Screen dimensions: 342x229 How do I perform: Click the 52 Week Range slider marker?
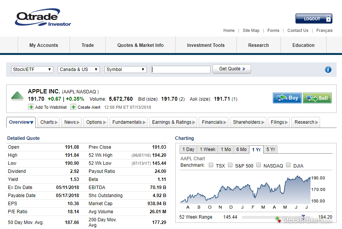pos(304,217)
